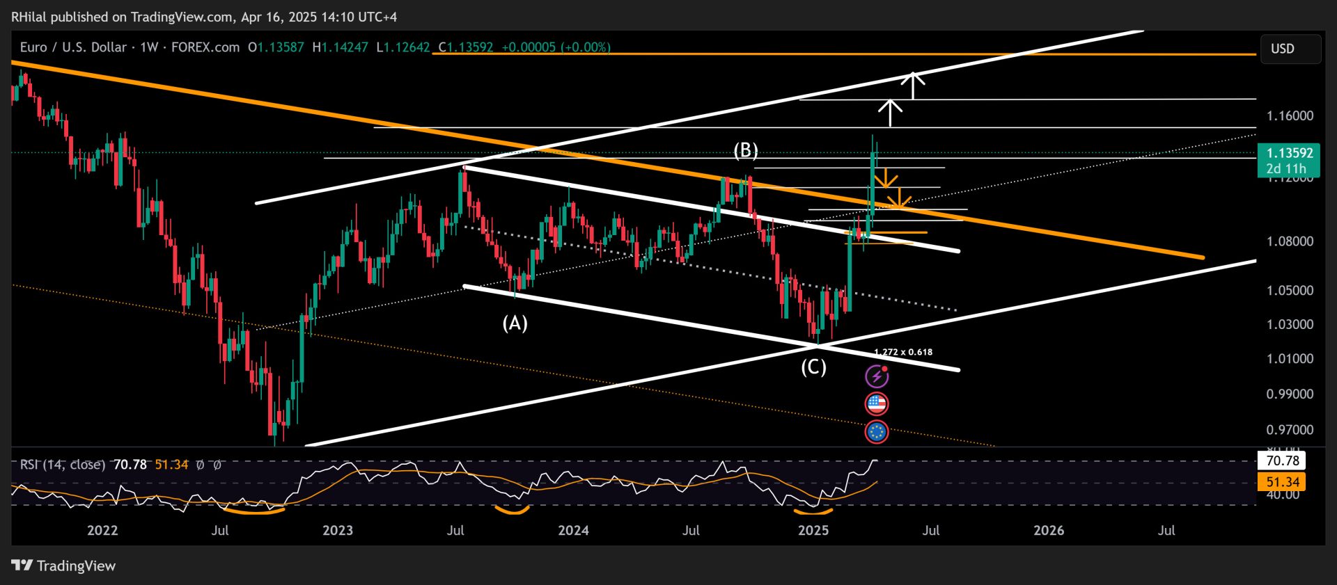This screenshot has height=585, width=1337.
Task: Click the FOREX.com source label
Action: pyautogui.click(x=205, y=47)
